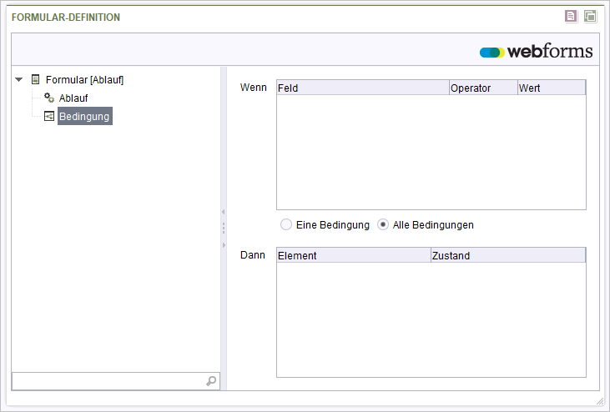Click the webforms logo
Viewport: 610px width, 412px height.
pyautogui.click(x=536, y=51)
